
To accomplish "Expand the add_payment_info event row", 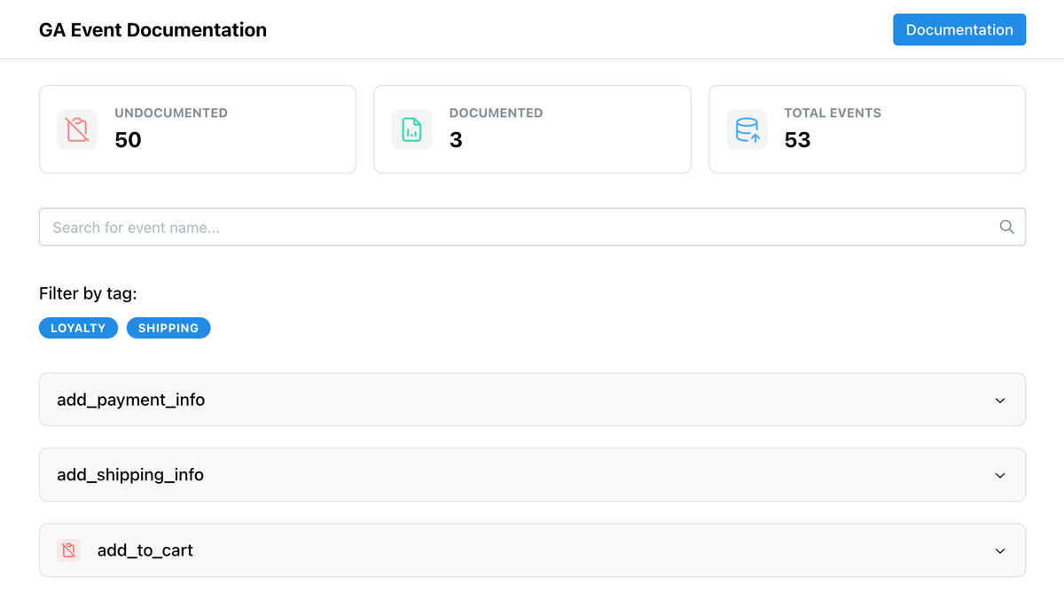I will click(x=532, y=400).
